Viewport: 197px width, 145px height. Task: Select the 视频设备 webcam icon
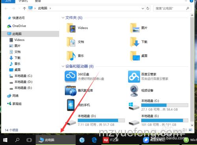pos(134,91)
